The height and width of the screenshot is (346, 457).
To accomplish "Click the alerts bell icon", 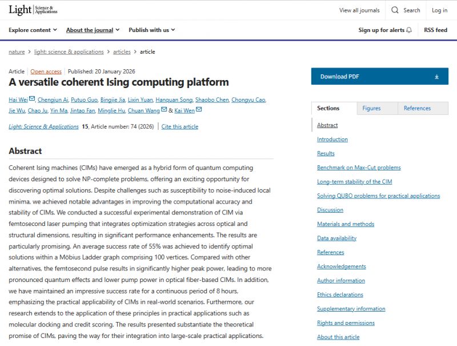I will 409,30.
